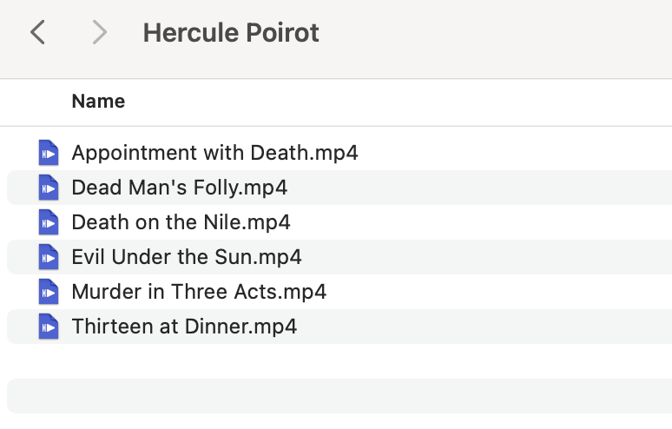672x429 pixels.
Task: Select the file named Death on the Nile.mp4
Action: 181,222
